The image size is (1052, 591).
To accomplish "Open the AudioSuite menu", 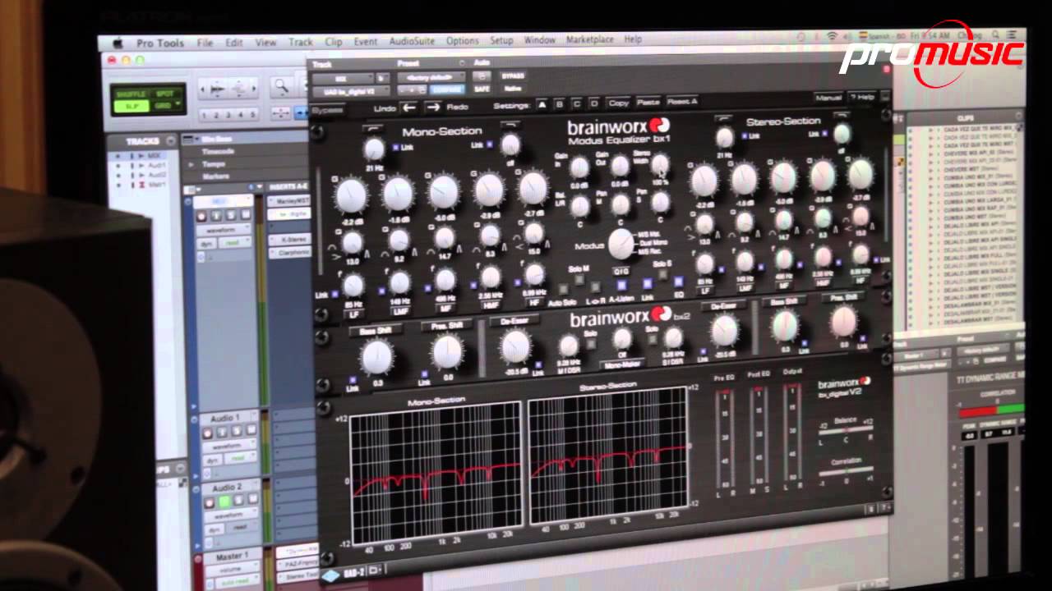I will click(411, 41).
